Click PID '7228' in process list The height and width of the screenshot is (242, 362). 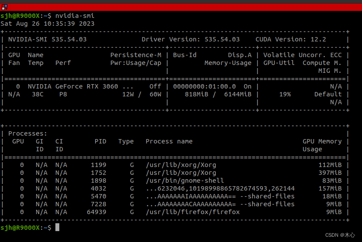[99, 205]
